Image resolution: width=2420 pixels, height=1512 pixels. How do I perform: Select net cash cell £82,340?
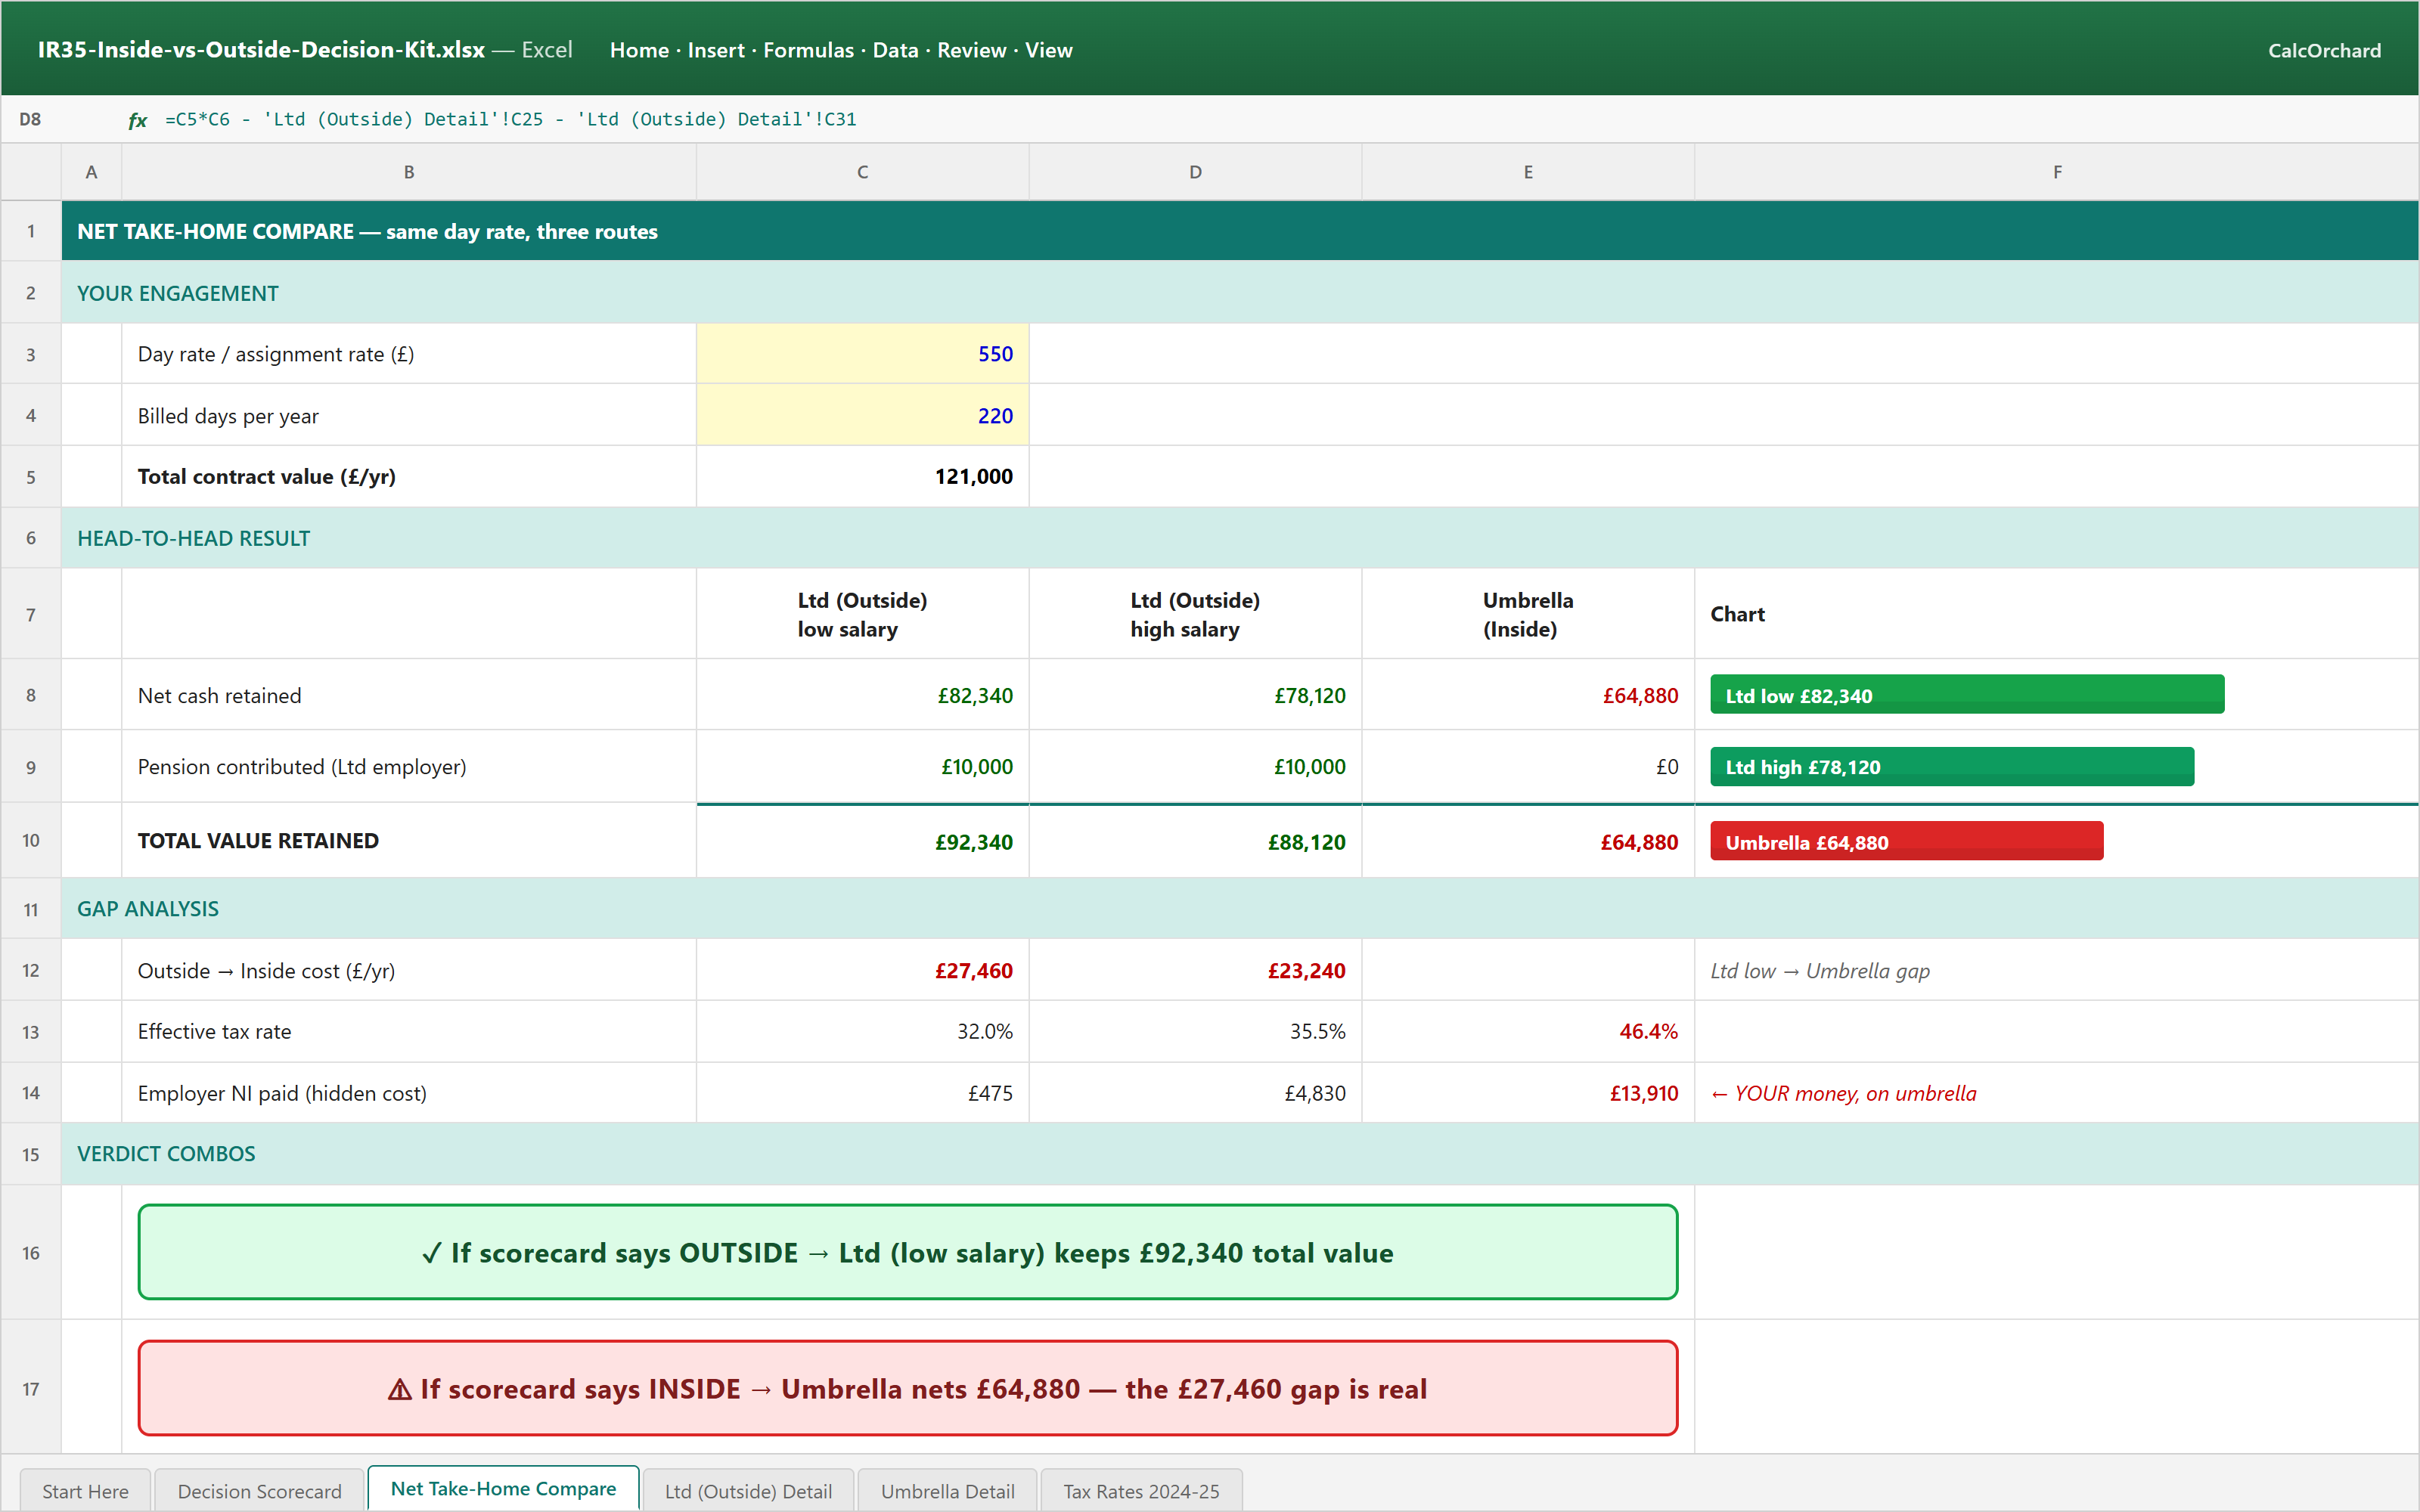862,695
